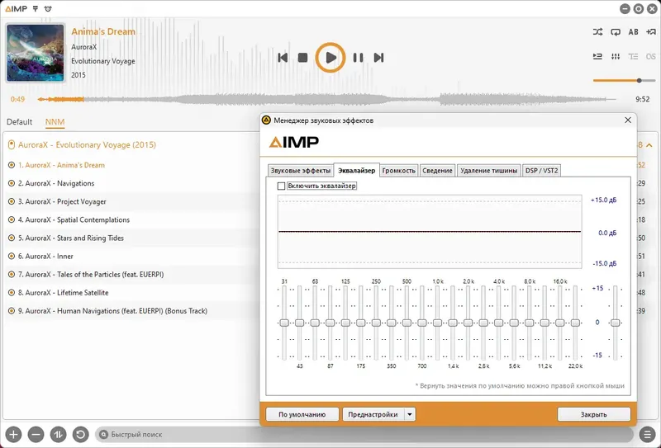This screenshot has height=448, width=661.
Task: Select track 6. AuroraX - Inner
Action: 131,256
